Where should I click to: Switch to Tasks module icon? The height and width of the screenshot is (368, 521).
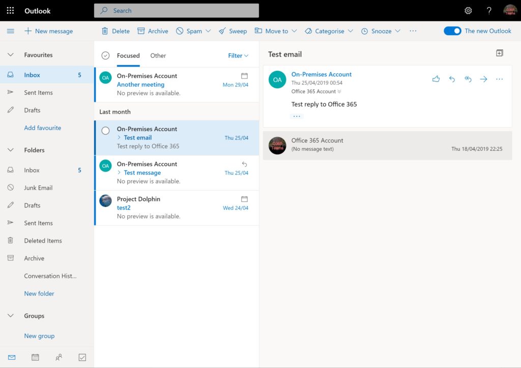coord(82,357)
